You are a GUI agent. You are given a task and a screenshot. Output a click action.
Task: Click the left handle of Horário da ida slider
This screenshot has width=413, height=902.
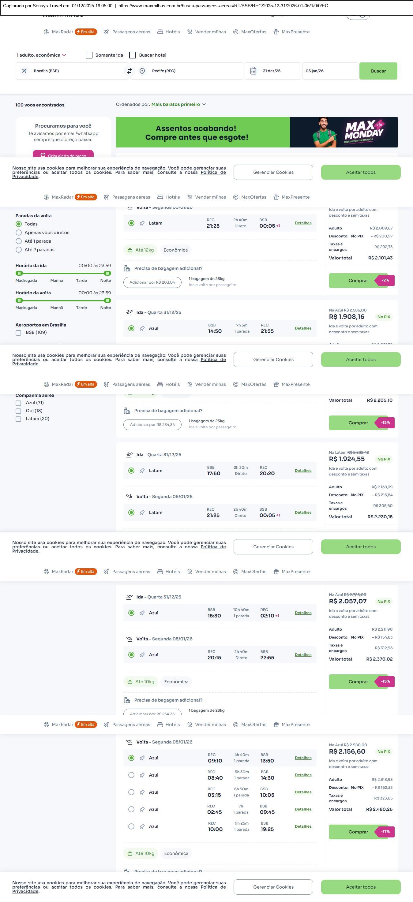point(19,273)
